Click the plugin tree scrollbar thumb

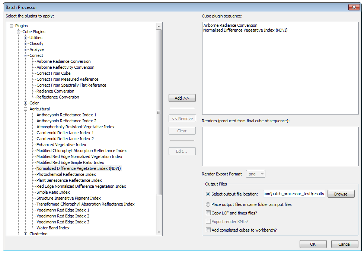[x=159, y=112]
